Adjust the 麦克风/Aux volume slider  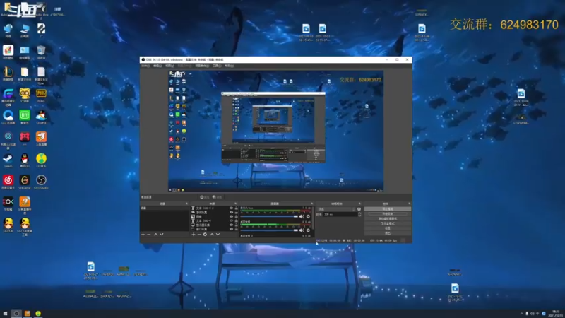coord(269,216)
